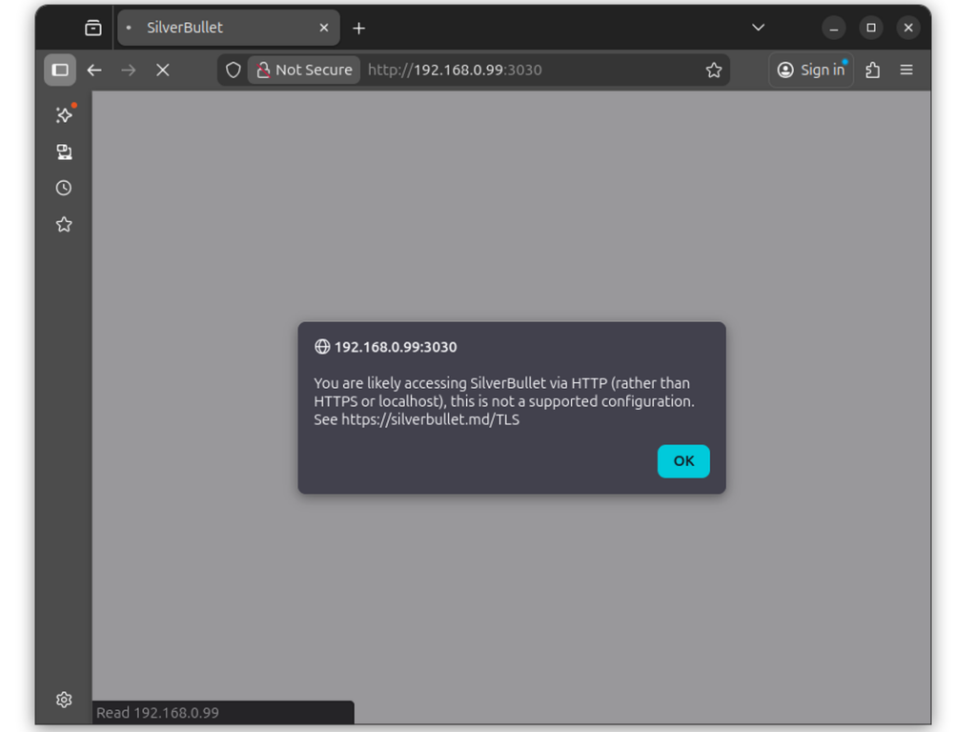The height and width of the screenshot is (732, 976).
Task: Click the tracking protection shield icon
Action: pos(232,70)
